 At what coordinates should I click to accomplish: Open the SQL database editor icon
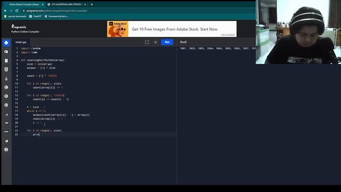click(6, 61)
